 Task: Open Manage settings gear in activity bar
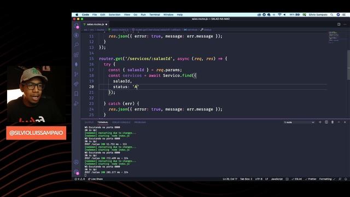click(77, 172)
